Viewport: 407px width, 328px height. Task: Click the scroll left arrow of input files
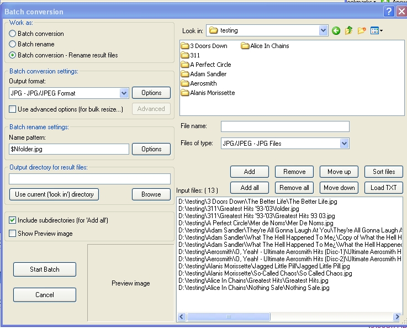tap(182, 316)
